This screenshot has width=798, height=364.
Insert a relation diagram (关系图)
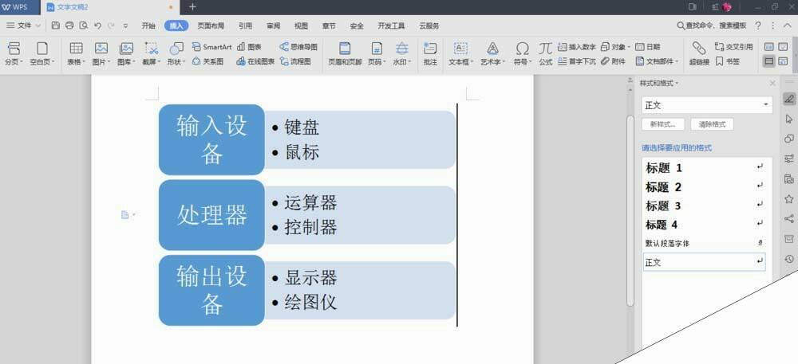(x=207, y=61)
